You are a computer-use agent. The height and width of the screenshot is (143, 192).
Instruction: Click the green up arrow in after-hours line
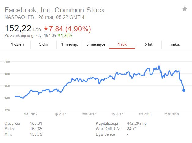[59, 35]
